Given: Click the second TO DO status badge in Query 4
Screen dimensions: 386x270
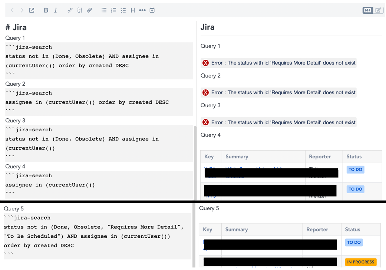Looking at the screenshot, I should pos(355,189).
